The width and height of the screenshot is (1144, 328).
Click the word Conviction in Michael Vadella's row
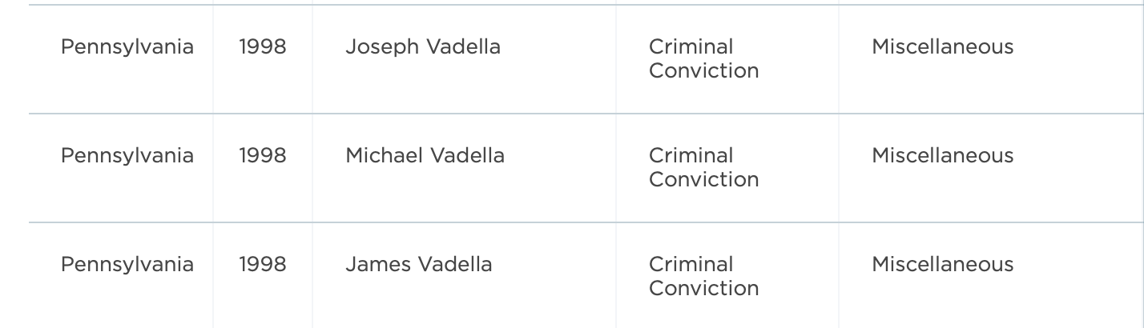(x=703, y=179)
